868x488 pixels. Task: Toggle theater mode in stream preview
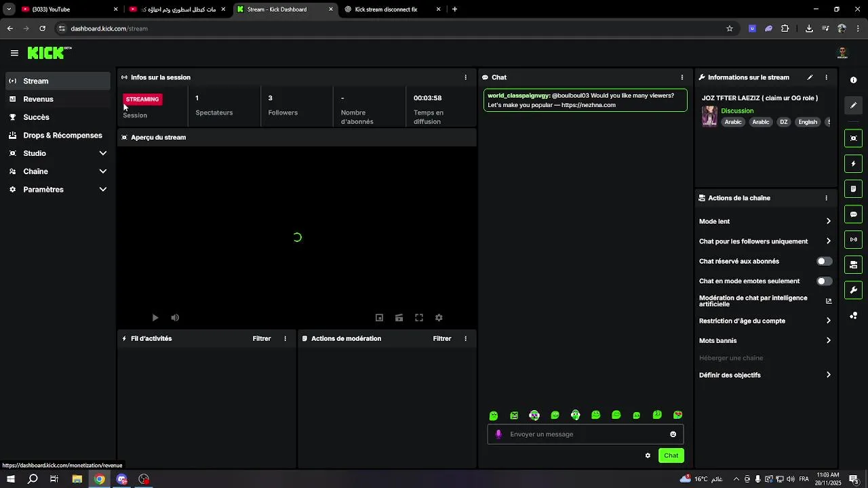[x=399, y=317]
